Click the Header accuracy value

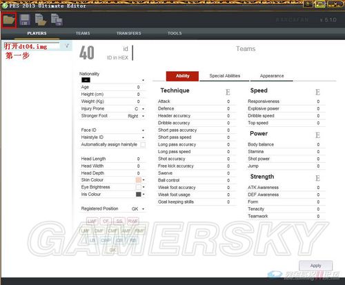[228, 116]
